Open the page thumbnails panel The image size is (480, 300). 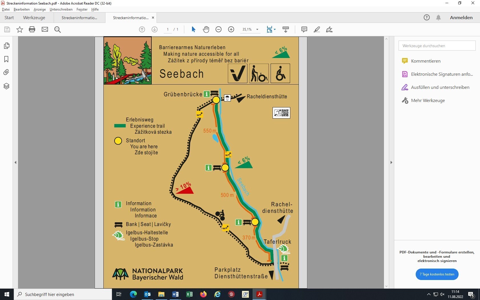(x=7, y=46)
